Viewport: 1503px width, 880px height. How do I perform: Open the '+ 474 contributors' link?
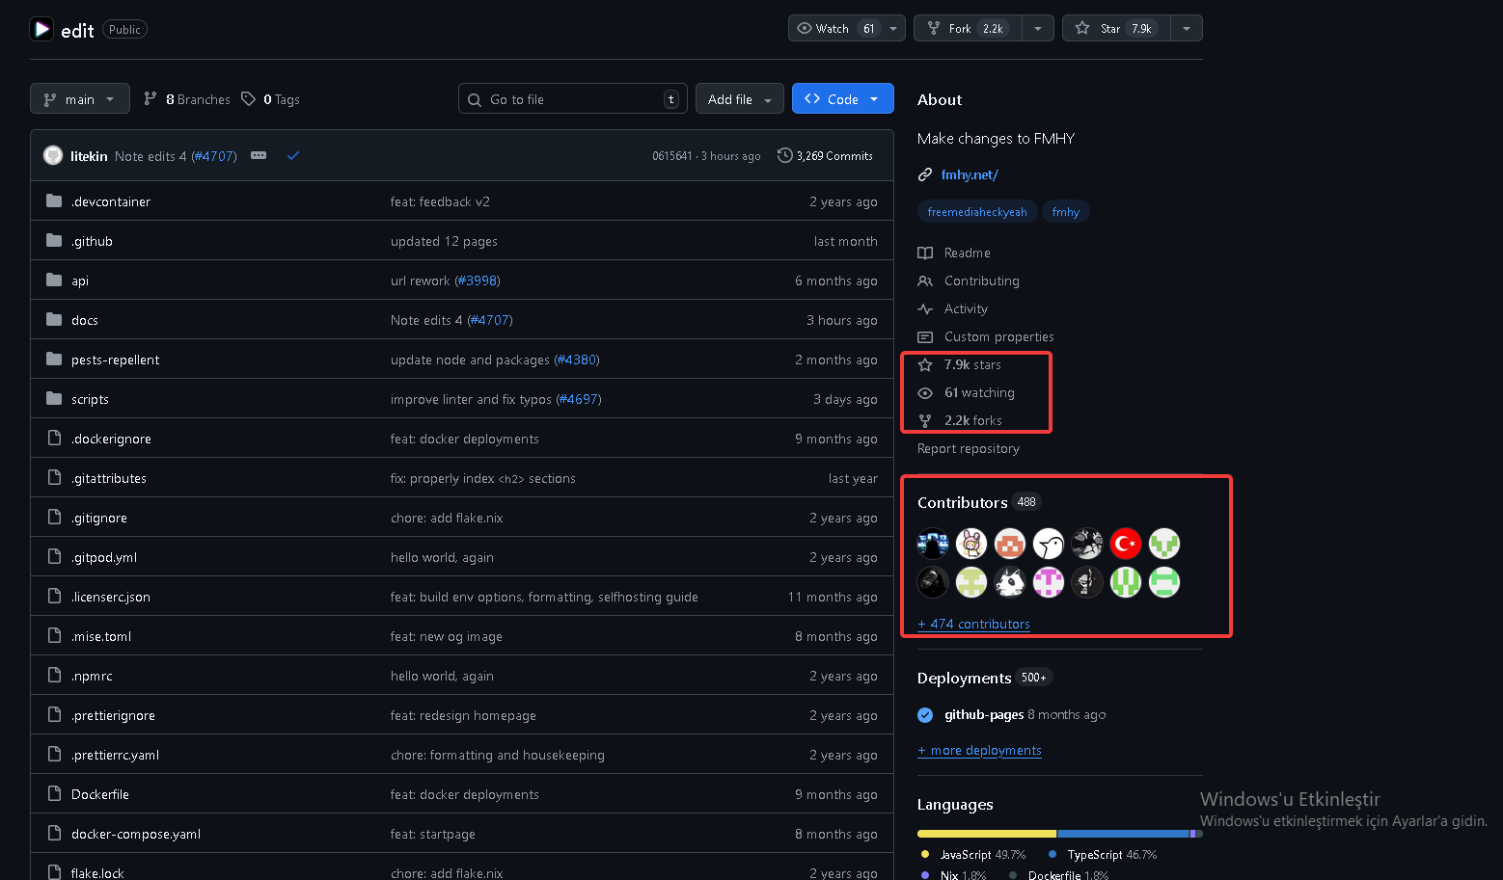click(x=973, y=624)
